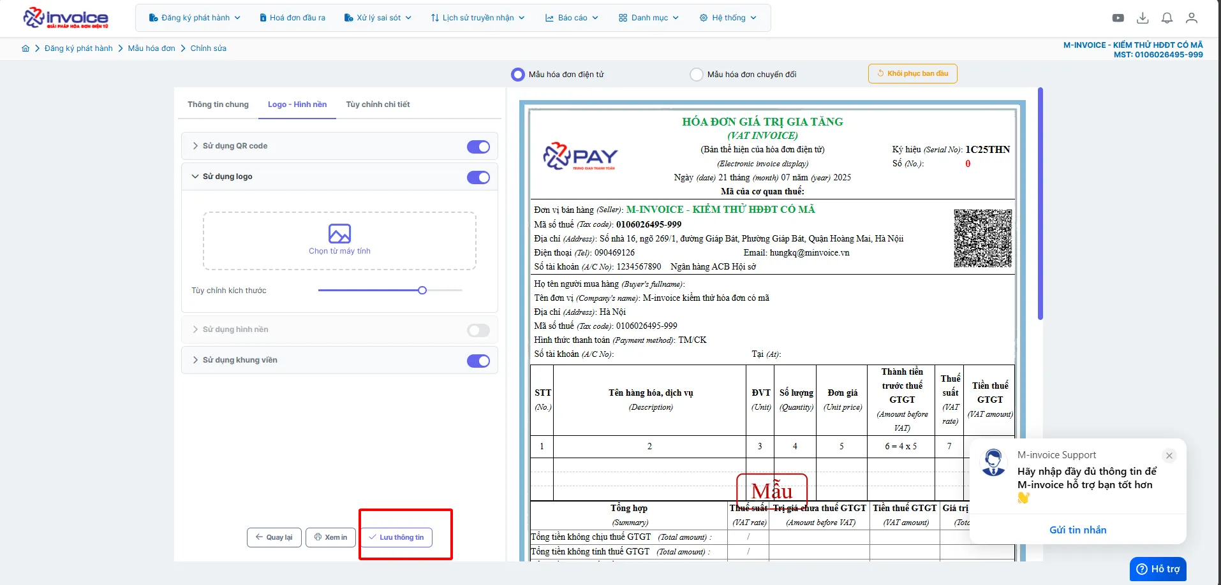Click Quay lại button
This screenshot has width=1221, height=585.
click(x=274, y=537)
